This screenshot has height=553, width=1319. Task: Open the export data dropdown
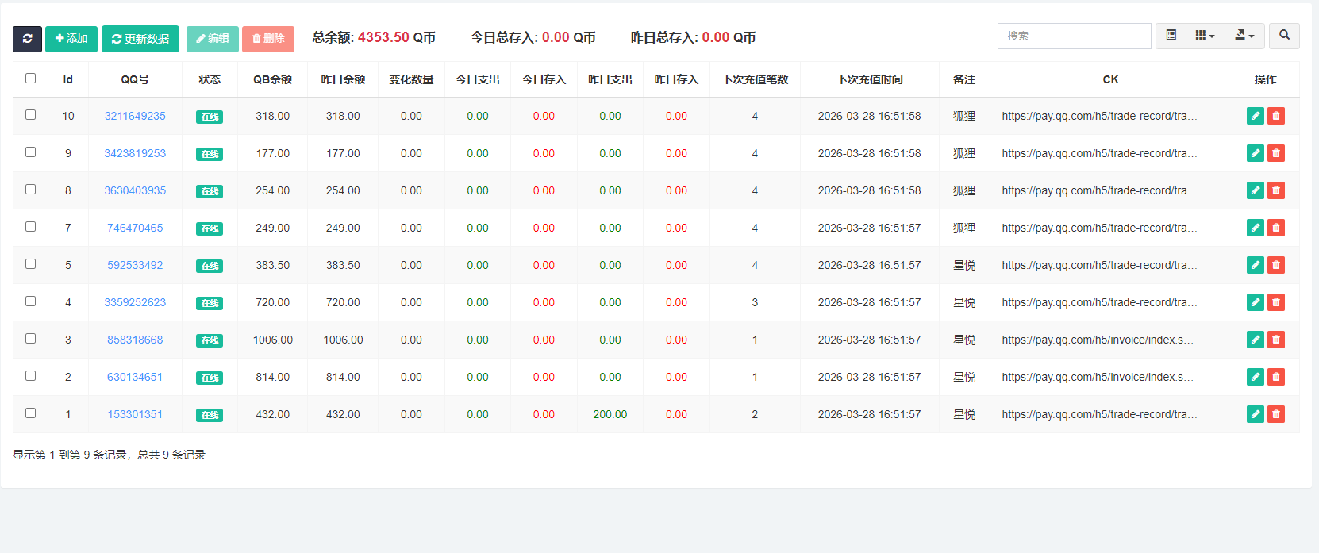1244,36
